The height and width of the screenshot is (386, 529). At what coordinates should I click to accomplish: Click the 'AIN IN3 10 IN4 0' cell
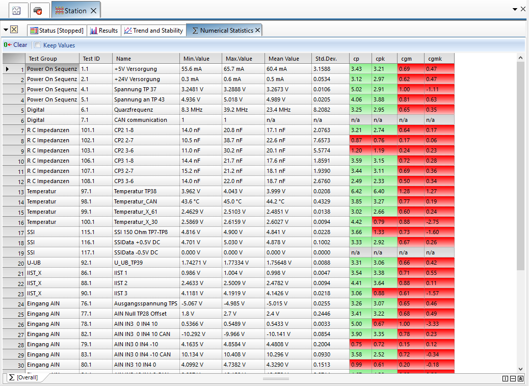click(146, 365)
